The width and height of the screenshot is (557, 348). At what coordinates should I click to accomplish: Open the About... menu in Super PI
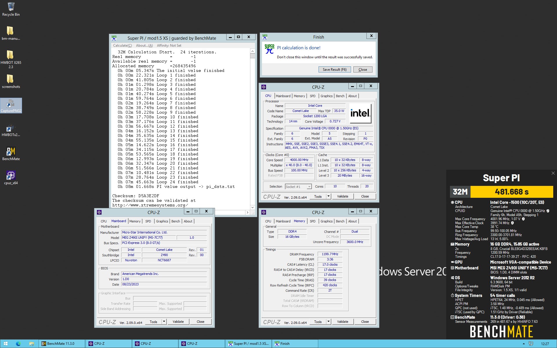144,46
